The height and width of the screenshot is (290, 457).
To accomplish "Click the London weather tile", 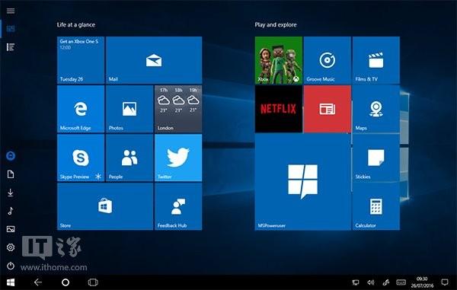I will click(x=178, y=109).
